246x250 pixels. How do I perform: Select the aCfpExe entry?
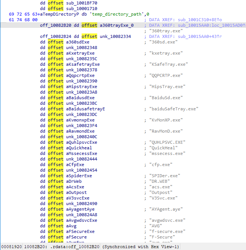75,165
